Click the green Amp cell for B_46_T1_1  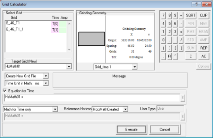pyautogui.click(x=63, y=30)
